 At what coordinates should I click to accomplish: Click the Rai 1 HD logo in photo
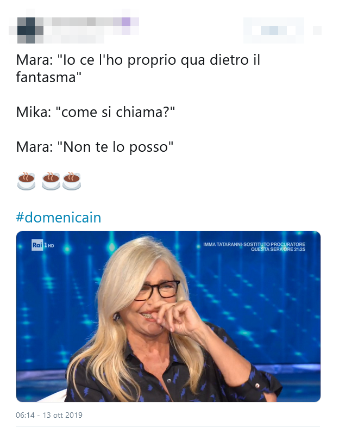[x=43, y=245]
